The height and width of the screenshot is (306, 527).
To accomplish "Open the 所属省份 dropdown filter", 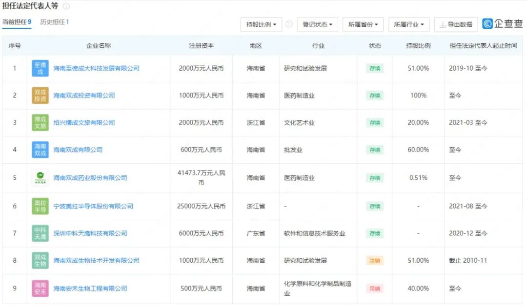I will click(363, 24).
